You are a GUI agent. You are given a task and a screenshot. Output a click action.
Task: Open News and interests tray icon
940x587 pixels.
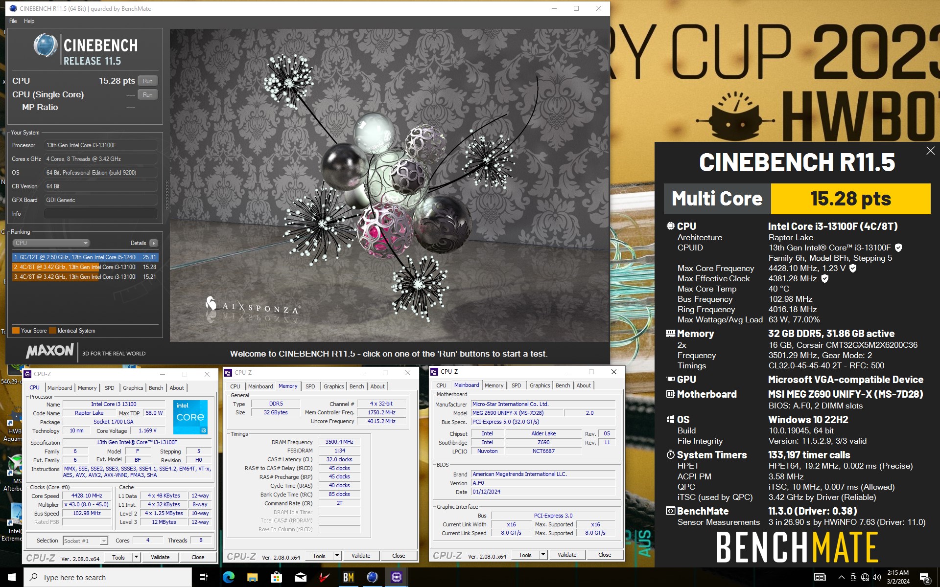coord(820,577)
